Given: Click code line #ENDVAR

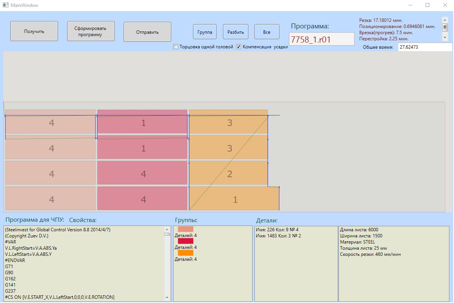Looking at the screenshot, I should 15,260.
